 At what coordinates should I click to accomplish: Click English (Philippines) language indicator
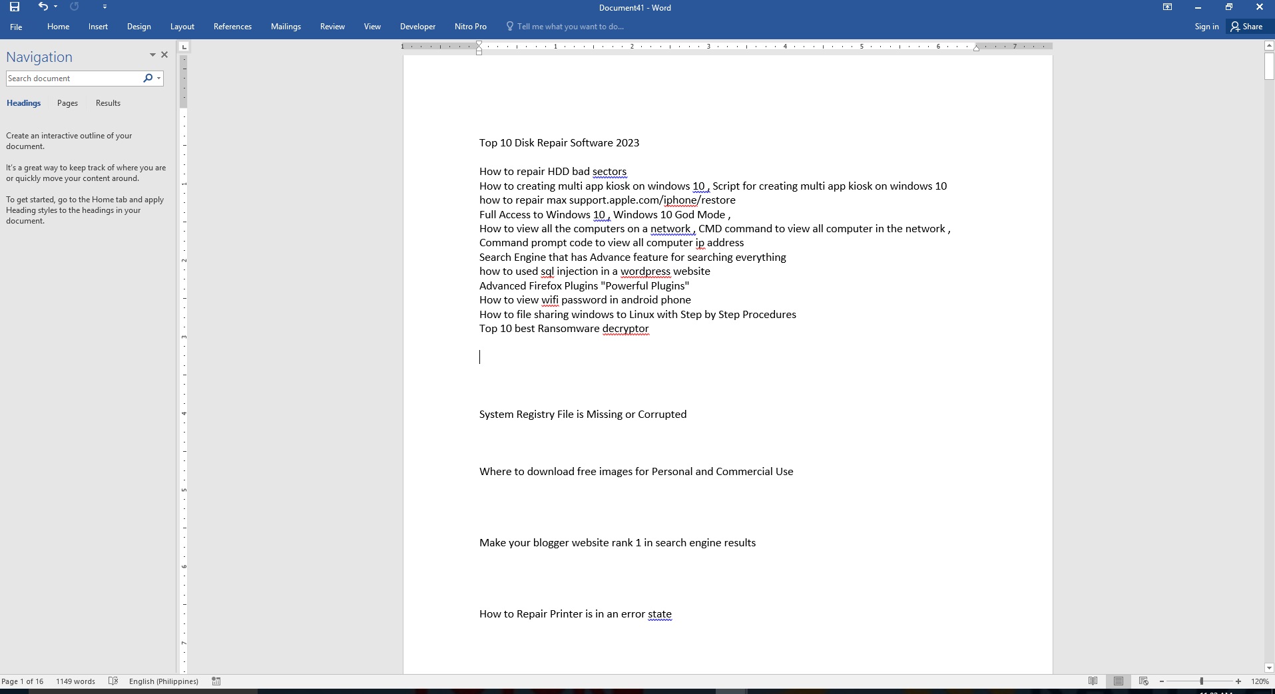tap(164, 681)
